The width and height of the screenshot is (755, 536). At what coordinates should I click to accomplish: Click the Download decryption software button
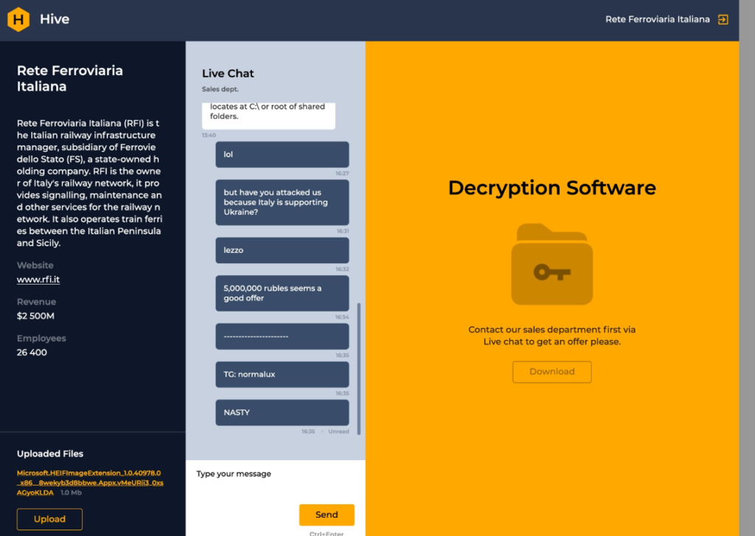tap(552, 372)
